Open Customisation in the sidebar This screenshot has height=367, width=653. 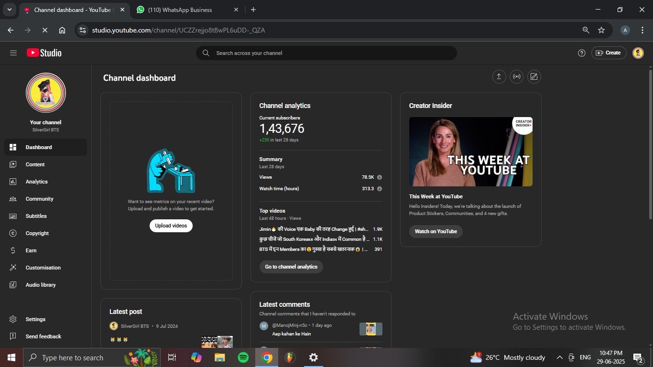point(45,268)
